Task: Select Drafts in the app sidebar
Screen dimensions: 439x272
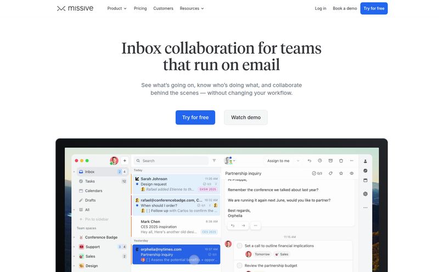Action: click(103, 200)
